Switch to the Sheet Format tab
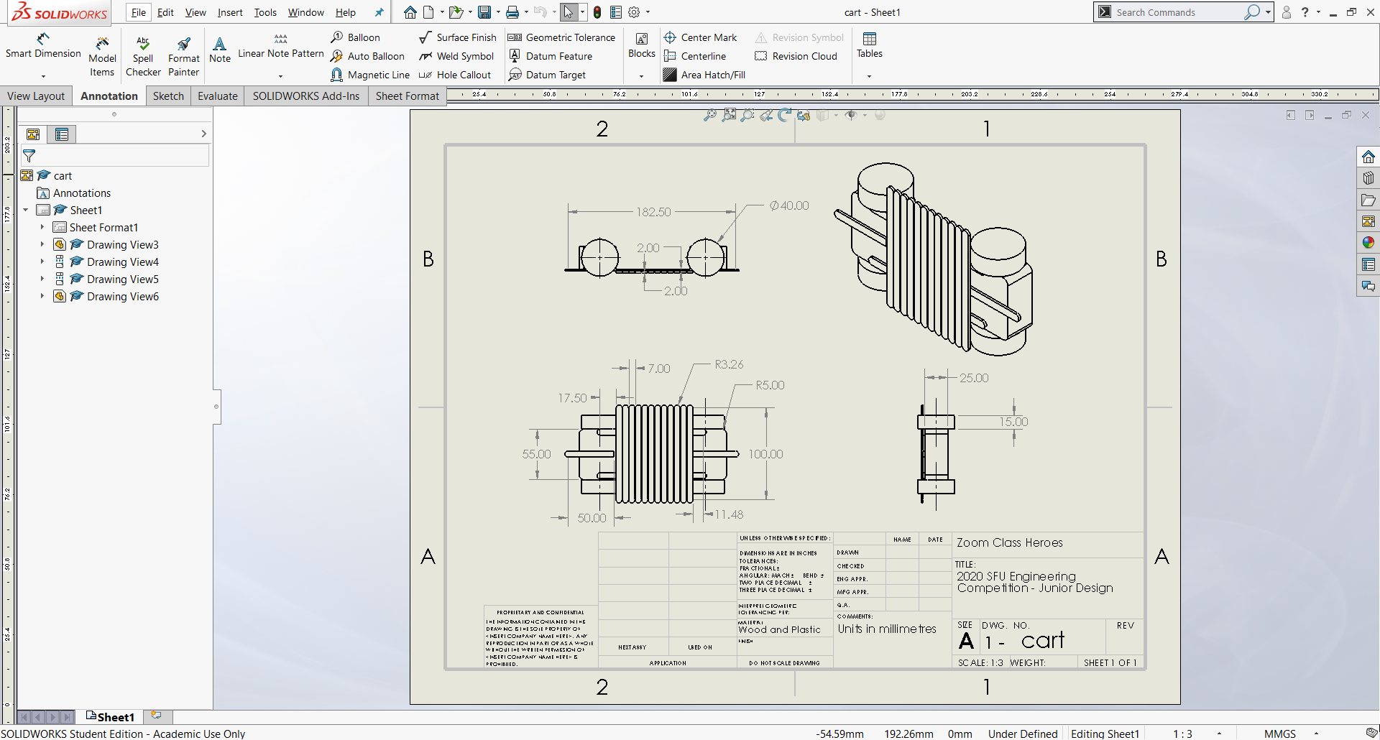This screenshot has width=1380, height=740. [x=407, y=96]
